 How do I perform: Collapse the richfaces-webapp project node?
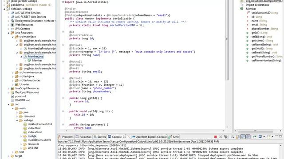4,9
